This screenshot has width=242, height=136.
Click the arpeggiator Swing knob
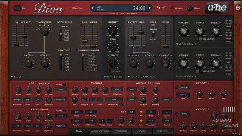131,120
